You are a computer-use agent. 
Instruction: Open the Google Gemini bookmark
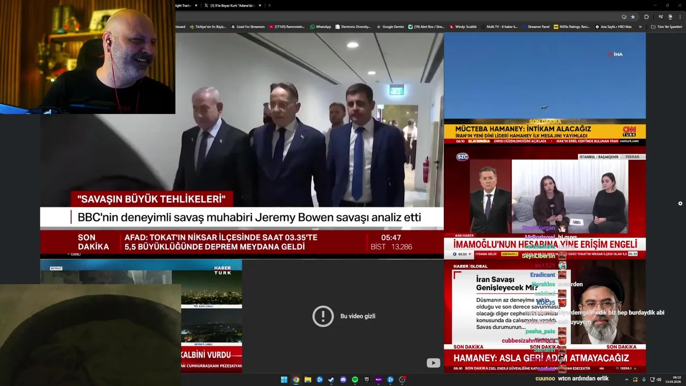[x=390, y=26]
